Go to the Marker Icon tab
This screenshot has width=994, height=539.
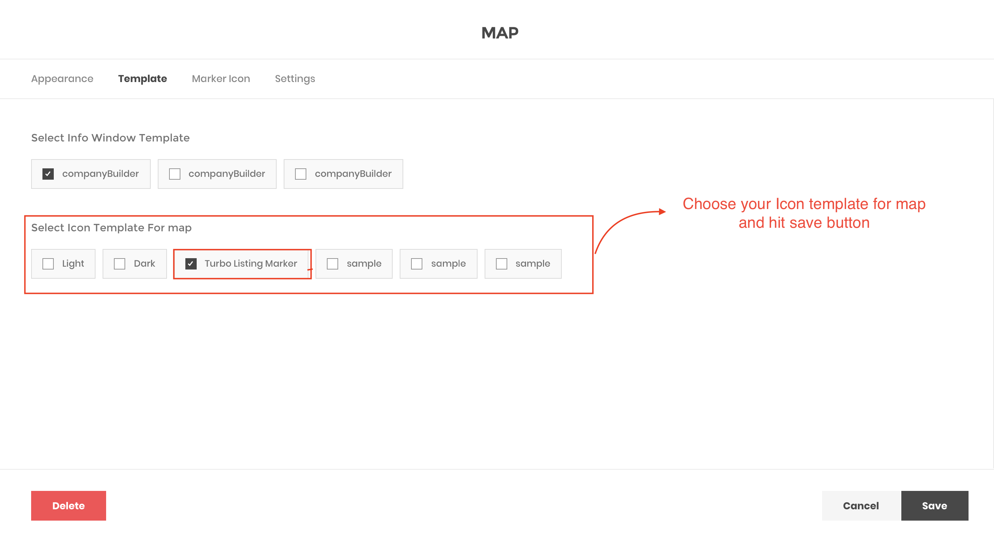221,79
